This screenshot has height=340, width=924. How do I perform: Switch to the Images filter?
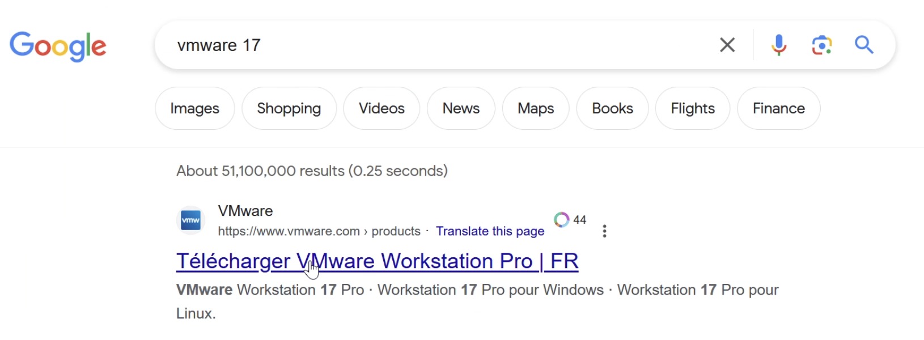click(x=194, y=108)
